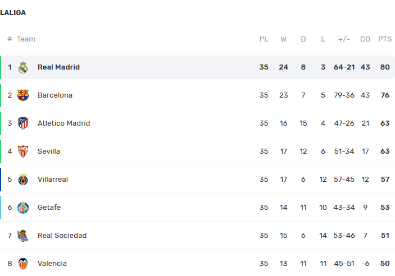Click the Getafe club crest
The width and height of the screenshot is (395, 276).
(x=23, y=208)
